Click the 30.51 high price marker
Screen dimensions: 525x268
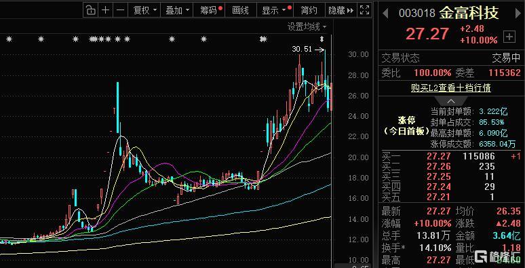coord(302,50)
